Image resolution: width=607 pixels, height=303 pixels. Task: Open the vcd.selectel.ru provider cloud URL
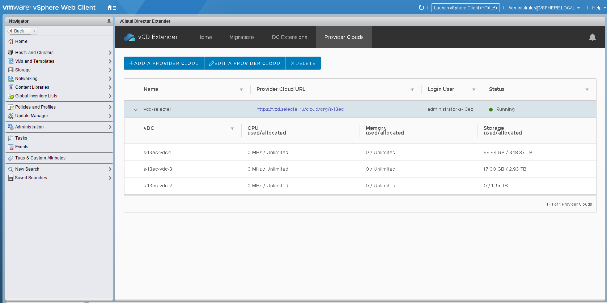(x=300, y=109)
